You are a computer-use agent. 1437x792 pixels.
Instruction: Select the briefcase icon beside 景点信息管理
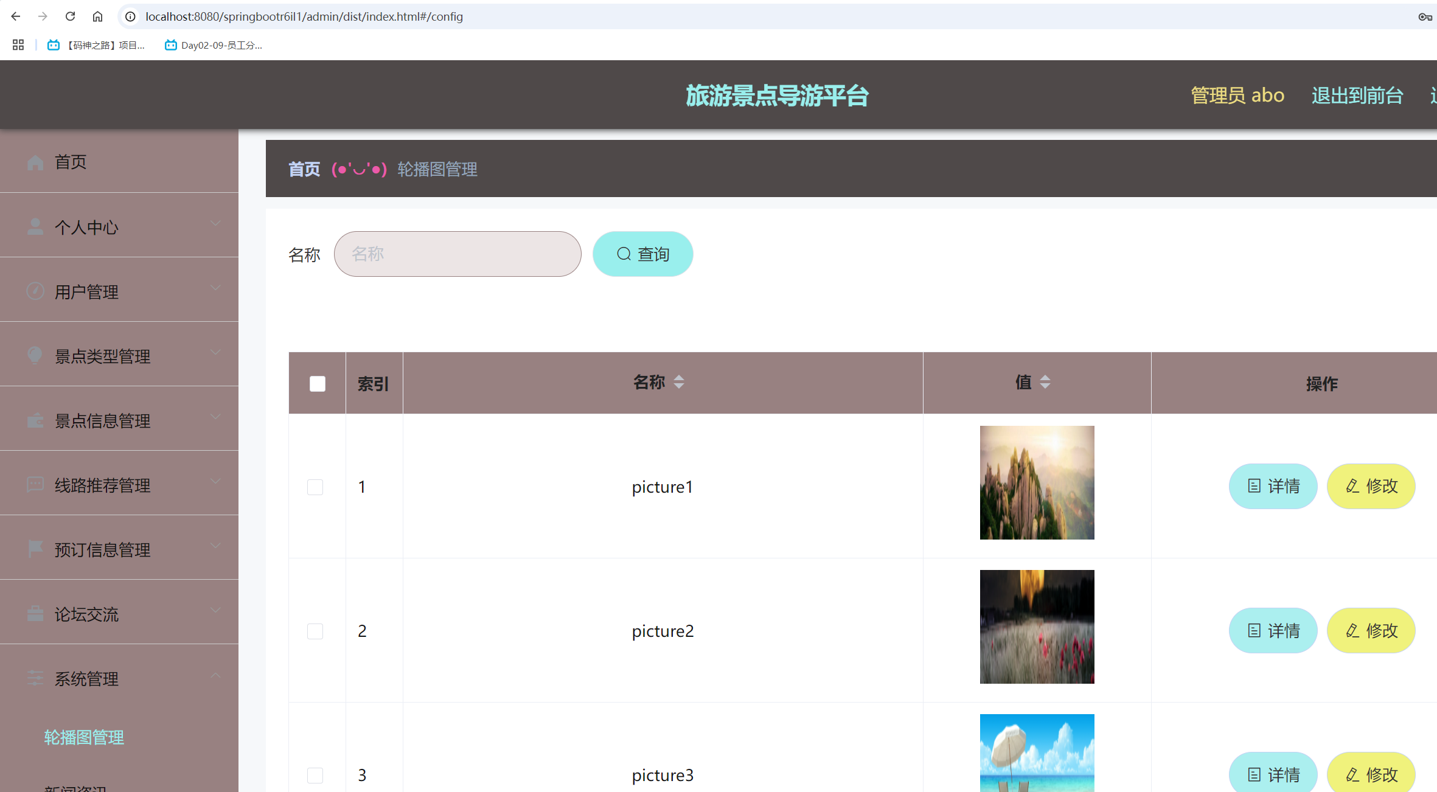click(35, 420)
